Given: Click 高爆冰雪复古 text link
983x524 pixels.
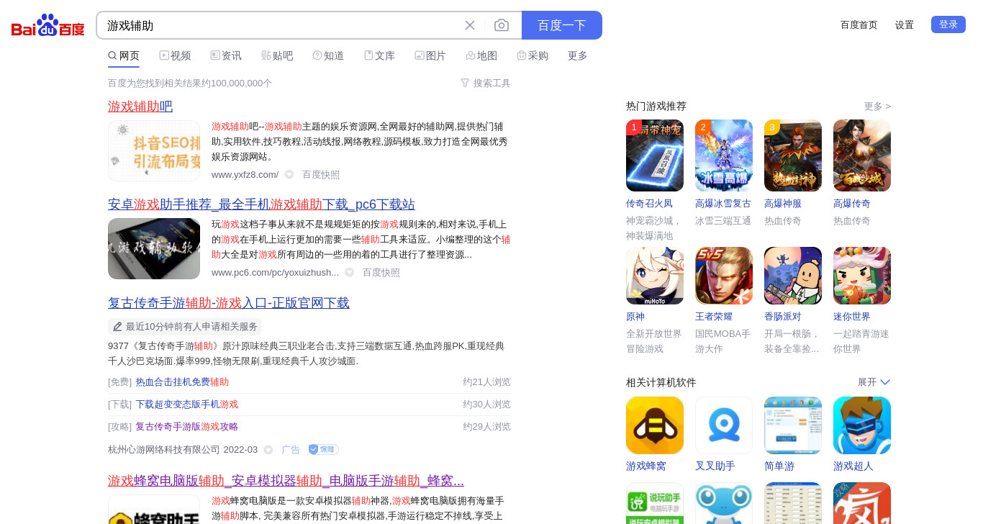Looking at the screenshot, I should tap(723, 204).
